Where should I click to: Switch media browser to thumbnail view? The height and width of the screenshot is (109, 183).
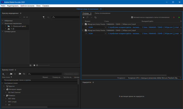pyautogui.click(x=34, y=65)
